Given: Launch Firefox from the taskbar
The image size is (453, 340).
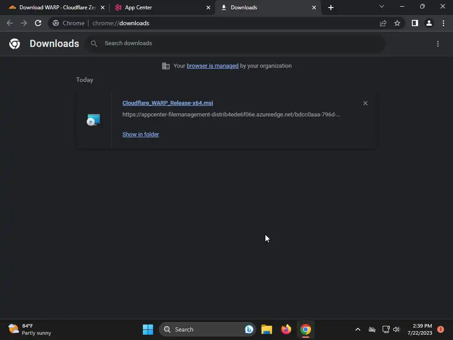Looking at the screenshot, I should point(286,329).
